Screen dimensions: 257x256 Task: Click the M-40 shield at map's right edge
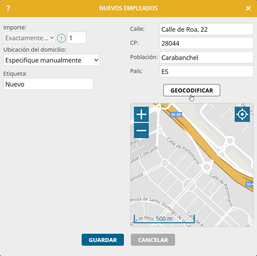tap(250, 184)
